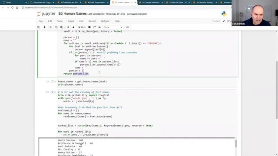Interrupt the kernel with the stop icon

point(89,27)
